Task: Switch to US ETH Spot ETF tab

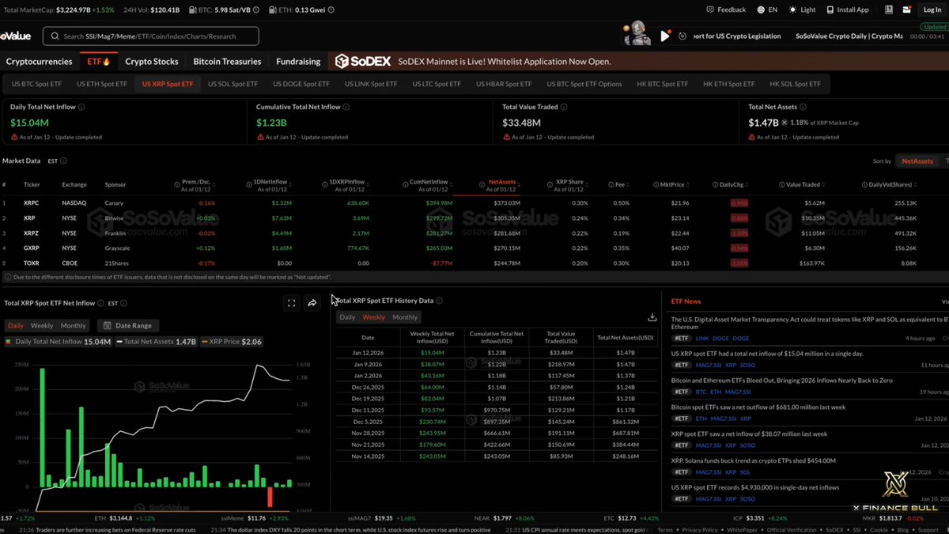Action: coord(102,84)
